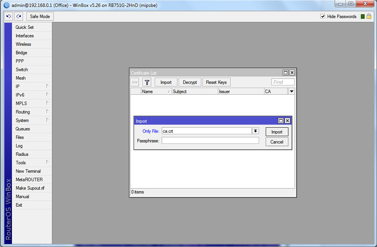Toggle Safe Mode button

pos(40,17)
